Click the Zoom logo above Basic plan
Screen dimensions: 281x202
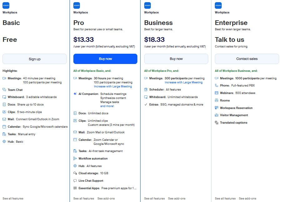tap(6, 5)
